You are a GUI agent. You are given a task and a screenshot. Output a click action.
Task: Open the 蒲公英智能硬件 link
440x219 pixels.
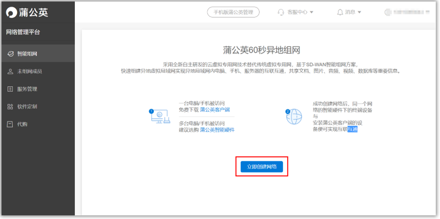(x=217, y=130)
